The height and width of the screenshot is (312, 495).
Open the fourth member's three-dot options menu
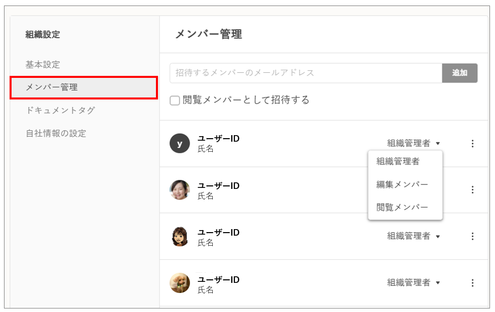click(472, 283)
